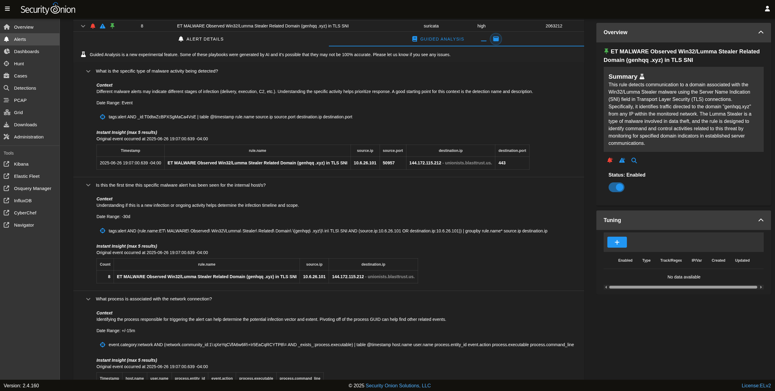Screen dimensions: 775x391
Task: Click the CyberChef external-link icon
Action: tap(6, 213)
